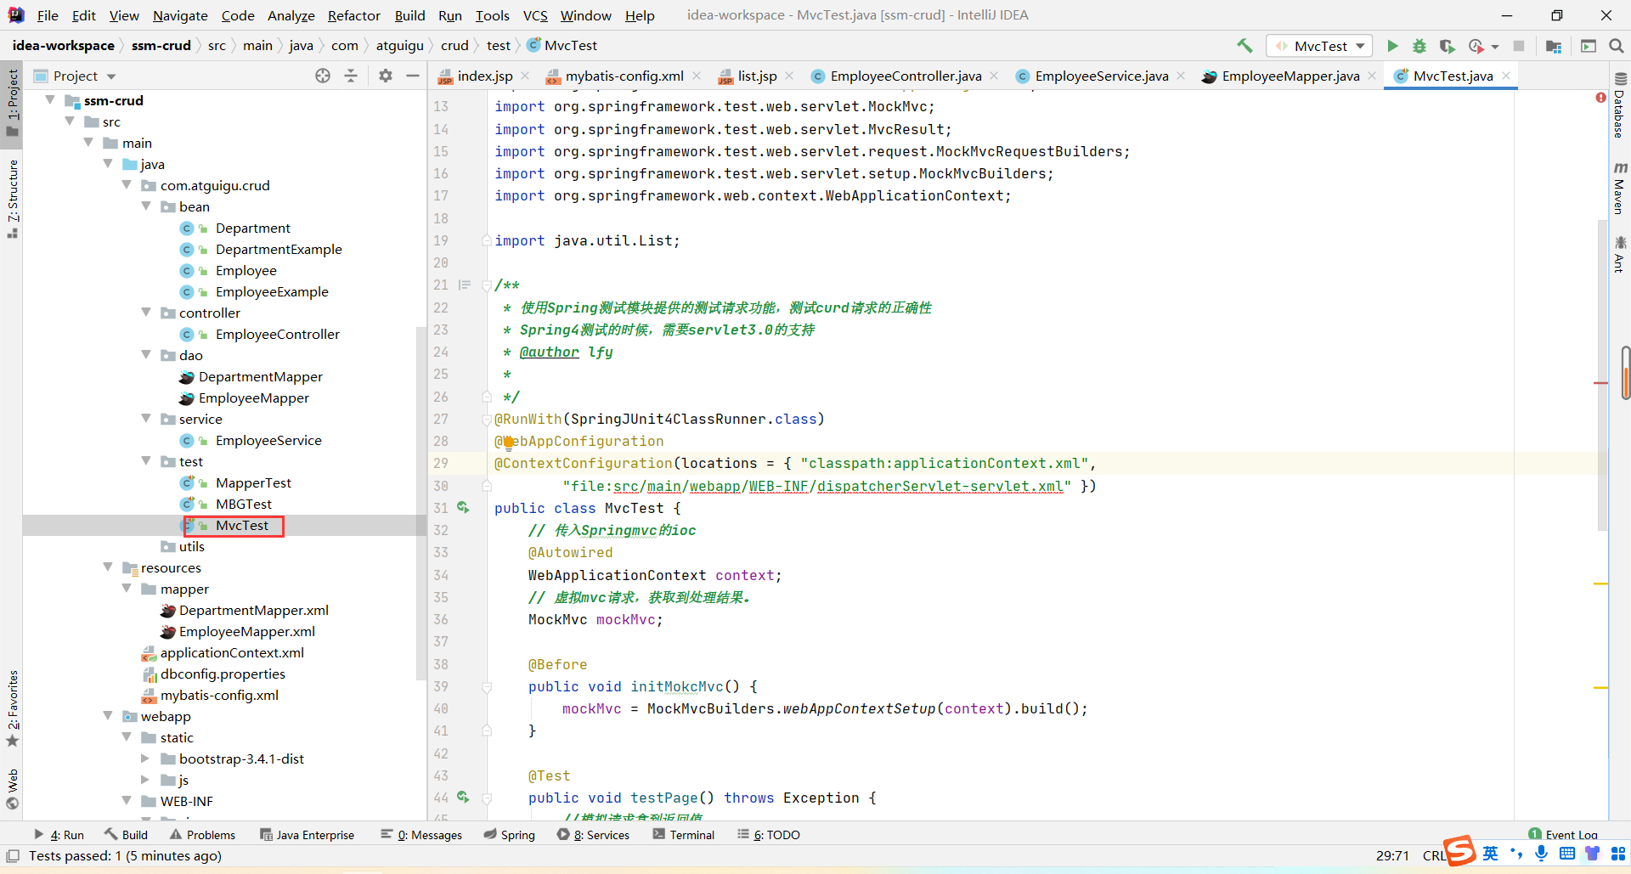Click the microphone icon in input toolbar
The width and height of the screenshot is (1631, 874).
pyautogui.click(x=1542, y=854)
